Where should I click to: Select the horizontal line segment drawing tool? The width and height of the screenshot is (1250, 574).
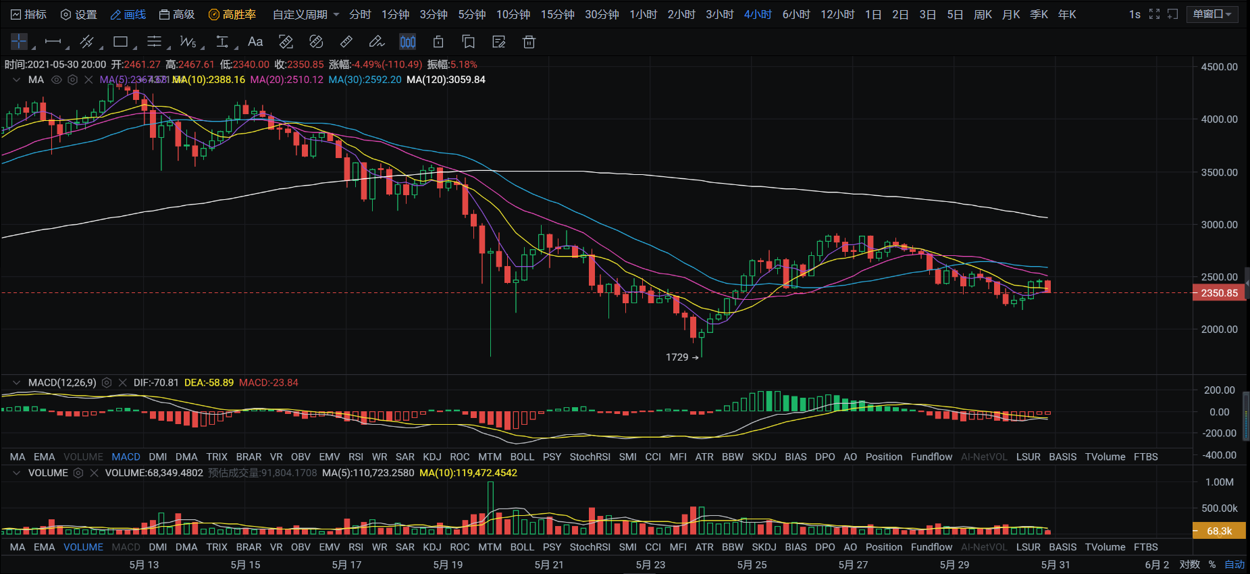coord(53,42)
